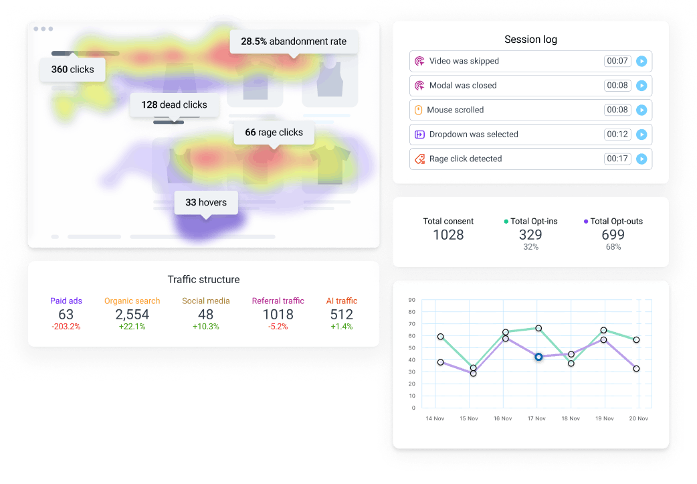Click the mouse icon beside 'Mouse scrolled'

coord(419,110)
